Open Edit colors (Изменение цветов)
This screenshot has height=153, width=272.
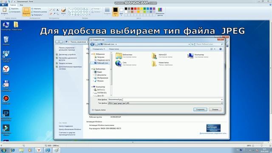coord(160,11)
